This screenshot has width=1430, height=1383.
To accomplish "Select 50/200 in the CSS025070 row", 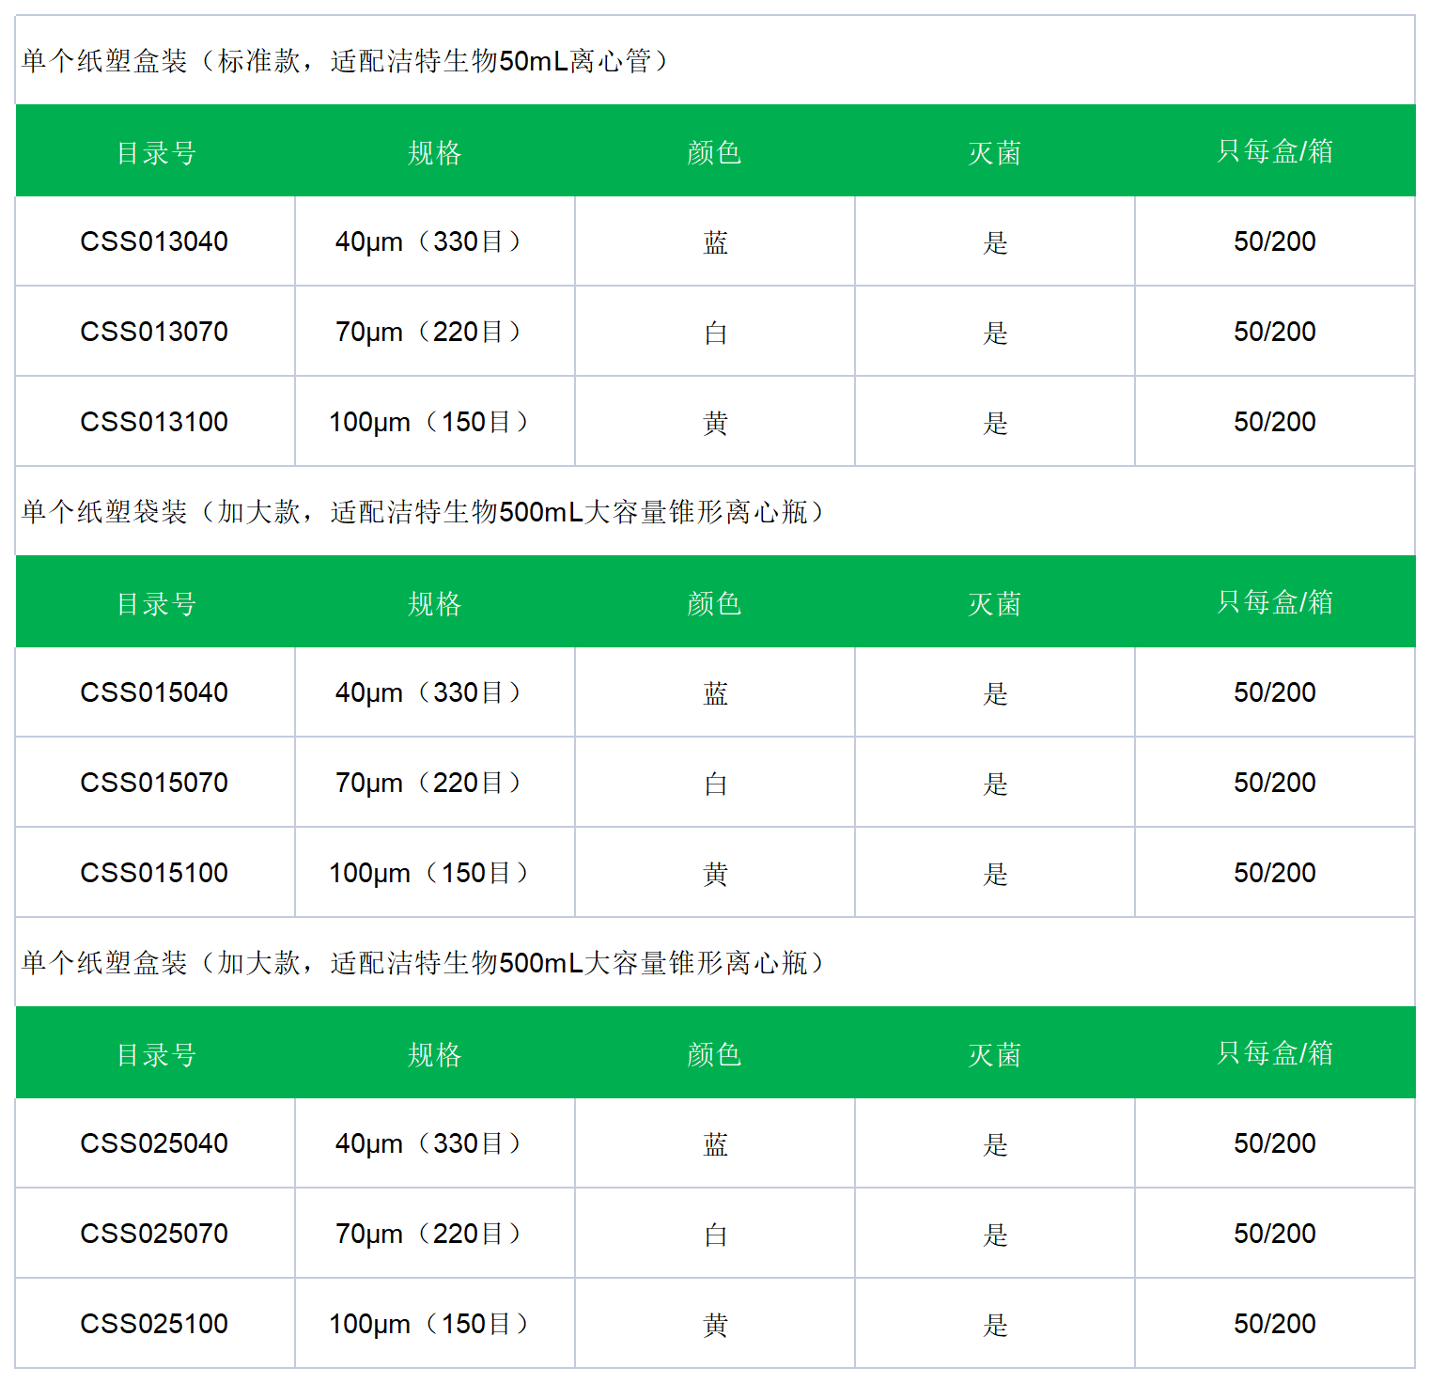I will [1275, 1234].
